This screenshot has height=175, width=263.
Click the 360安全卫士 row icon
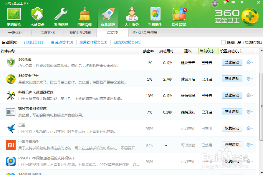(11, 79)
